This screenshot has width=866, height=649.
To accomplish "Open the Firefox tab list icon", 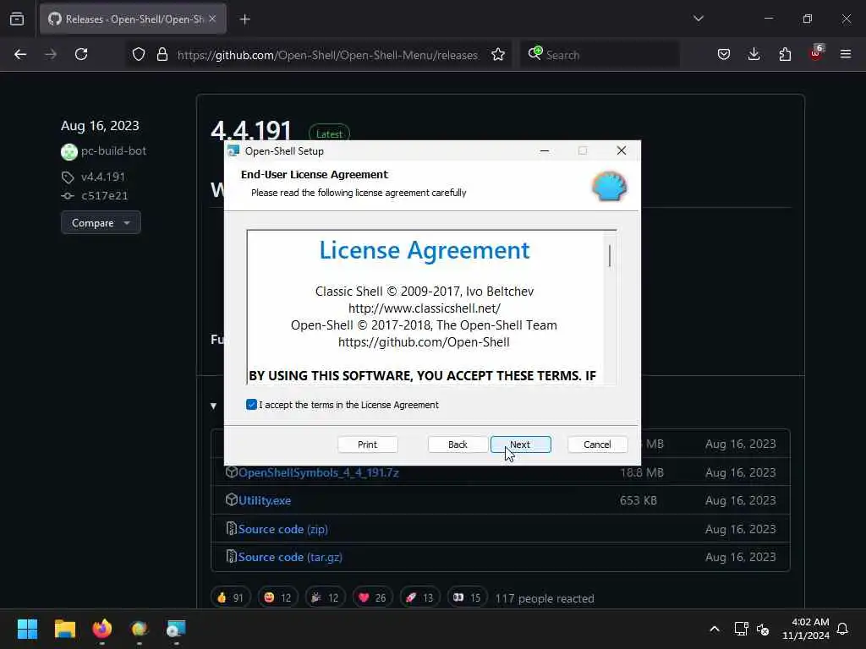I will [17, 19].
